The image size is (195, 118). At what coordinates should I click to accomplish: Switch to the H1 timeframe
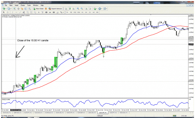pyautogui.click(x=82, y=12)
